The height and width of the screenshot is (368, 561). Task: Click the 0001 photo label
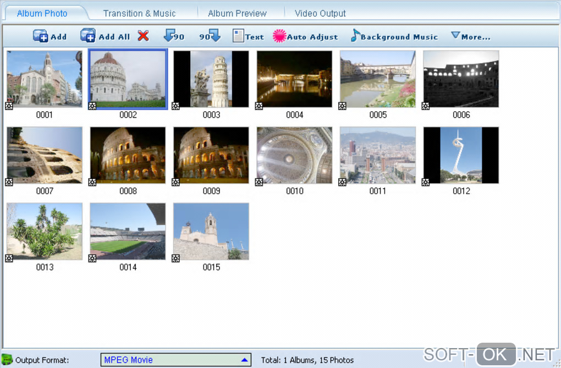tap(45, 115)
